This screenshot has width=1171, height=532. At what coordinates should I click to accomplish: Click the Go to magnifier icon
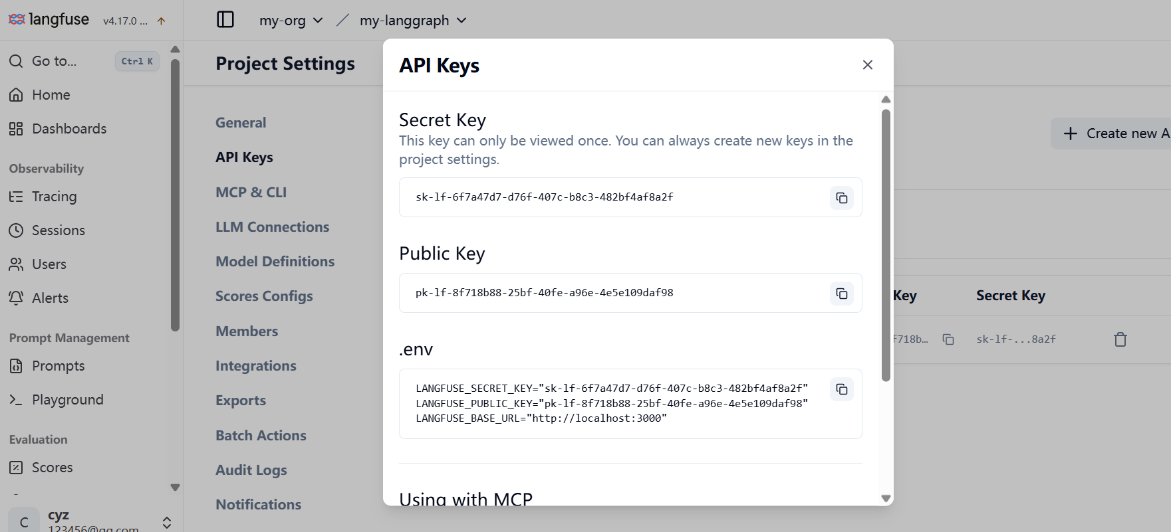coord(16,61)
